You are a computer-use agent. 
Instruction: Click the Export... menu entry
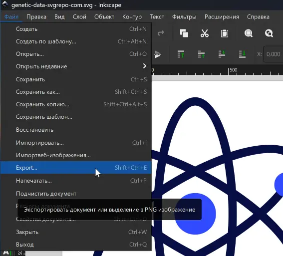tap(76, 168)
